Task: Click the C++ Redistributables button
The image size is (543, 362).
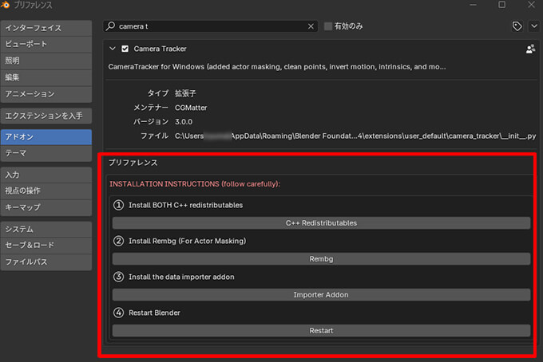Action: tap(321, 223)
